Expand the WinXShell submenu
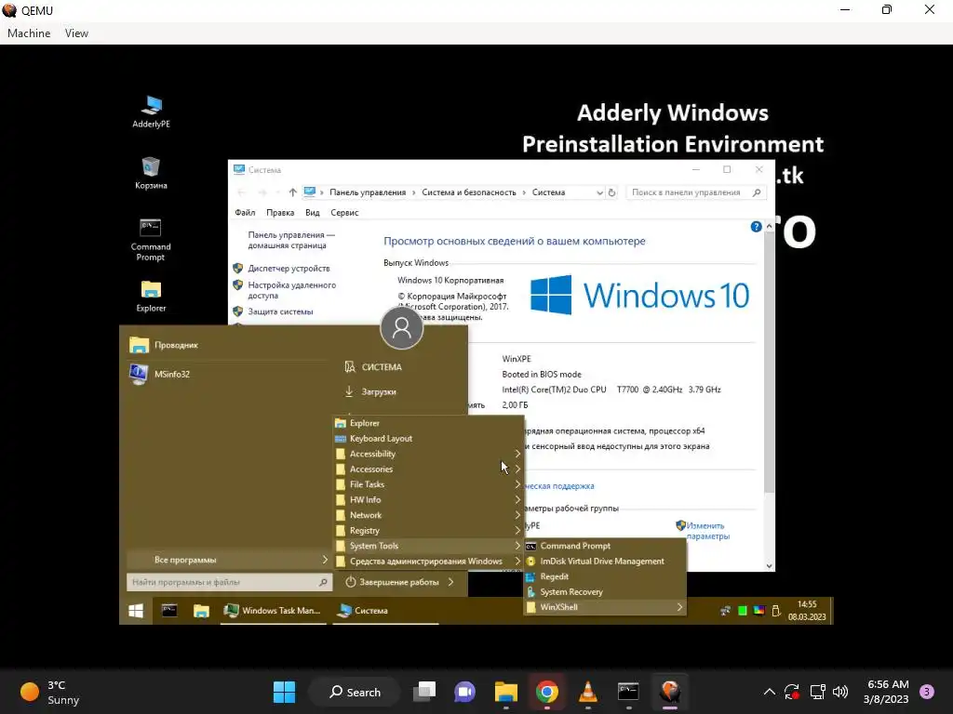The width and height of the screenshot is (953, 714). [605, 607]
